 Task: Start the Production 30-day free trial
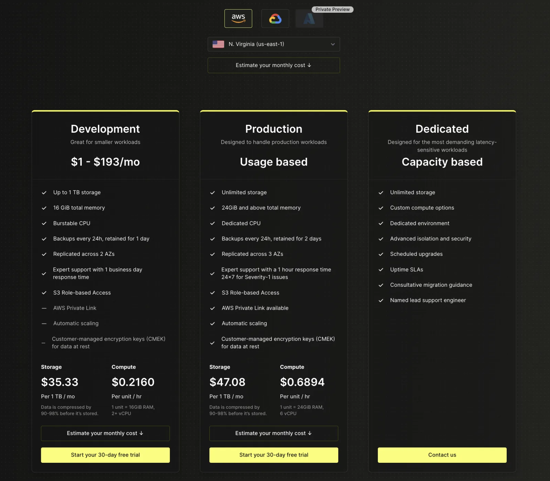pos(274,455)
